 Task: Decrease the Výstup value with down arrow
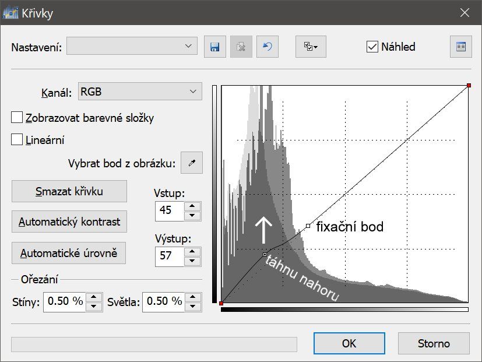[192, 261]
